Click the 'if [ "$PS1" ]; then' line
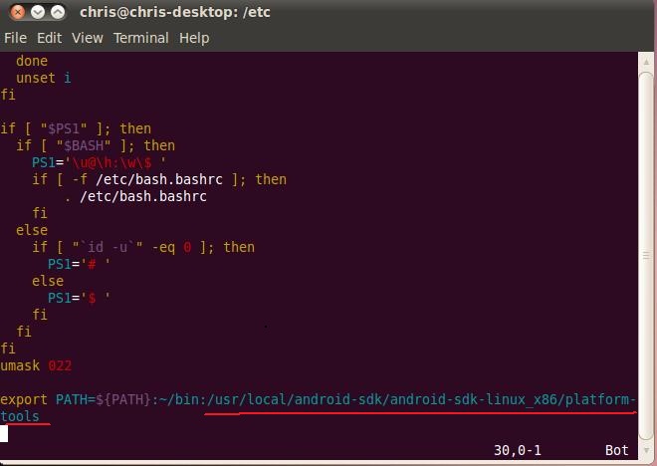The height and width of the screenshot is (466, 657). 76,128
